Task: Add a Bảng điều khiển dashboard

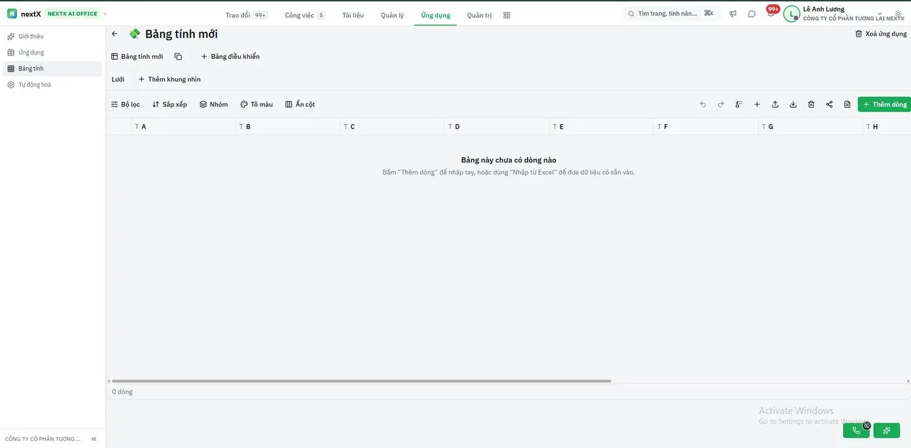Action: (x=230, y=56)
